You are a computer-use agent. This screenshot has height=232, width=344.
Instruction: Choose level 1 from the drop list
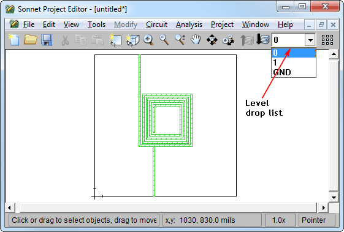[294, 62]
